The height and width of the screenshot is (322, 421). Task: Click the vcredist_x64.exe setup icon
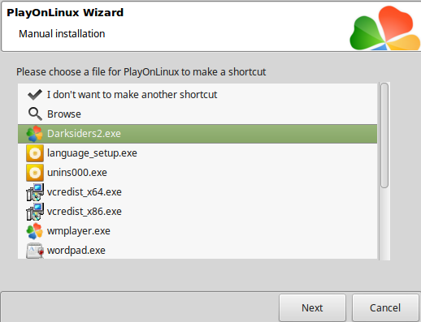click(x=35, y=192)
